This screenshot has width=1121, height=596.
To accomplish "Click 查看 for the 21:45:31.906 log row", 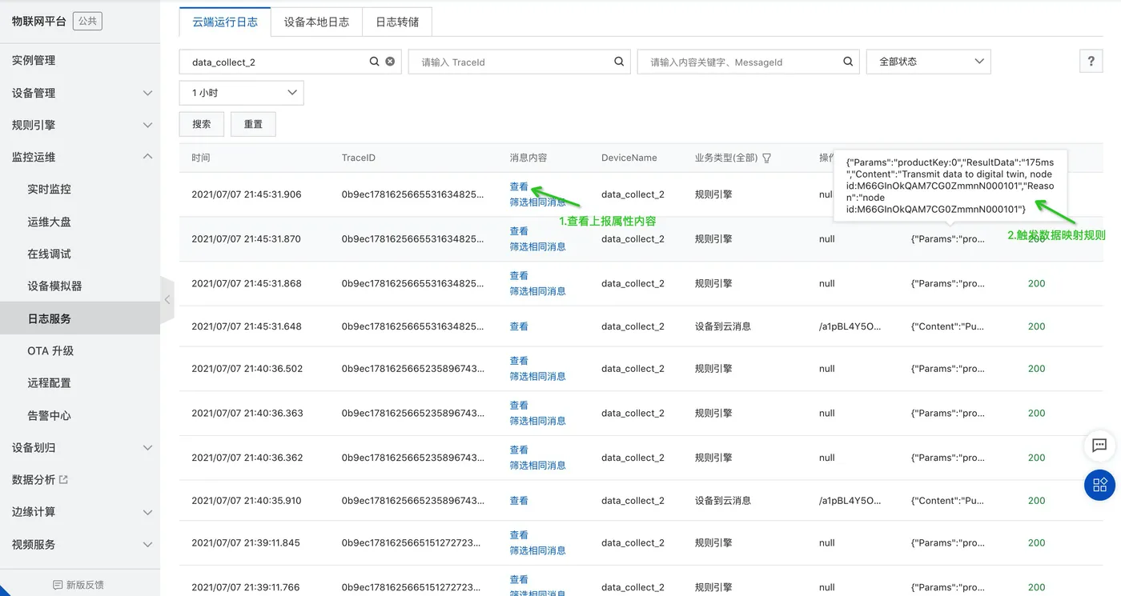I will 519,186.
